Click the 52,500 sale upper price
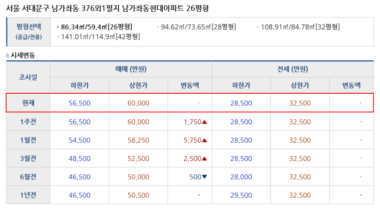This screenshot has width=380, height=209. click(138, 158)
